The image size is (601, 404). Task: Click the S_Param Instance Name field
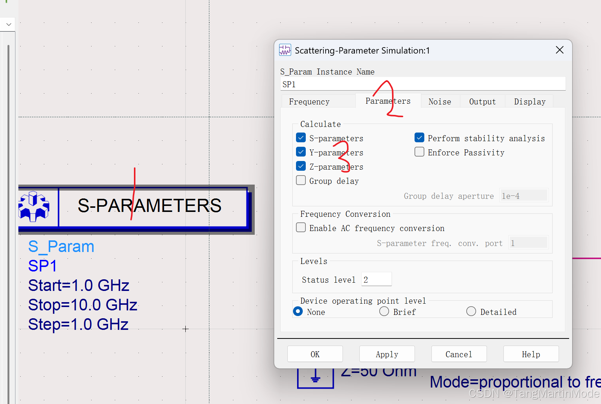(x=423, y=84)
